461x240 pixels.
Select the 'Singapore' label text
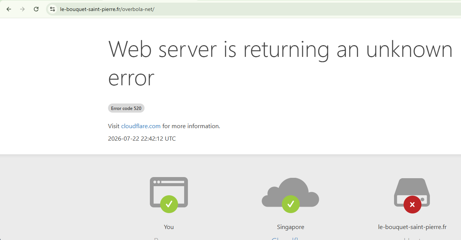tap(291, 227)
